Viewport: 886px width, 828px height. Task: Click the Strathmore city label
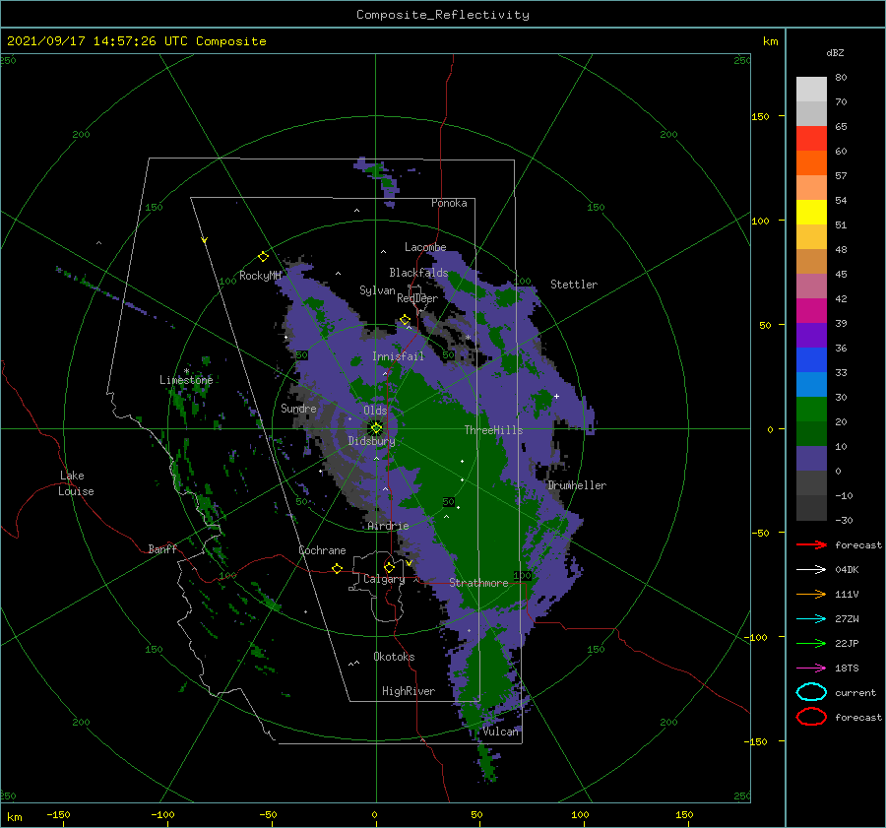click(x=478, y=583)
